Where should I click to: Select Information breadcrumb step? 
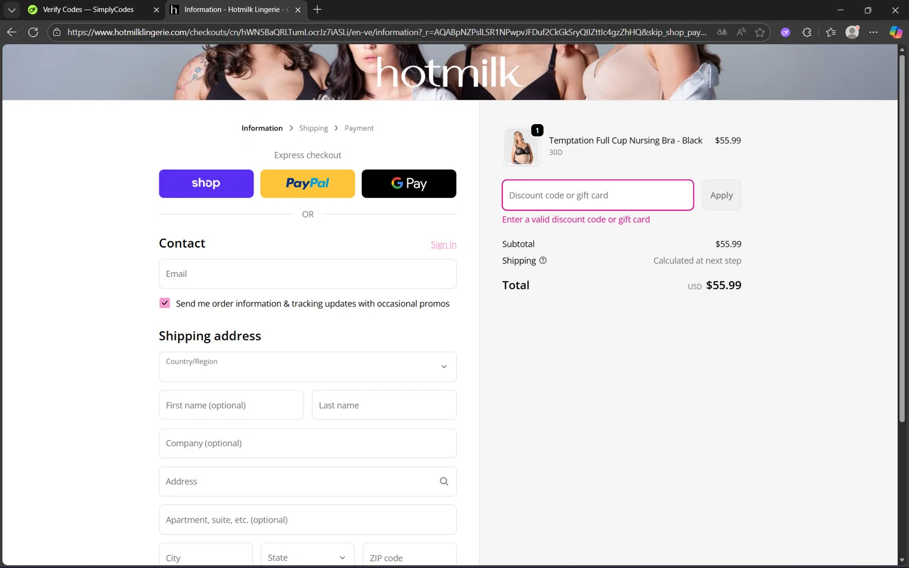tap(262, 128)
